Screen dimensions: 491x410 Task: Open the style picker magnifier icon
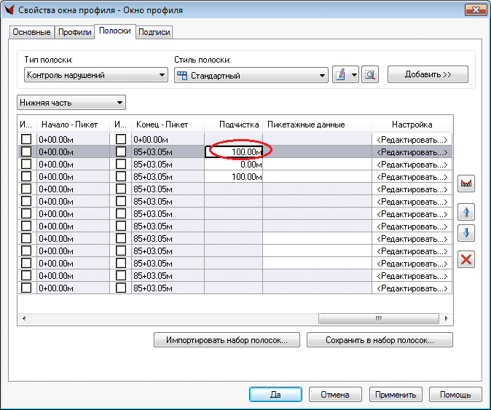tap(370, 75)
